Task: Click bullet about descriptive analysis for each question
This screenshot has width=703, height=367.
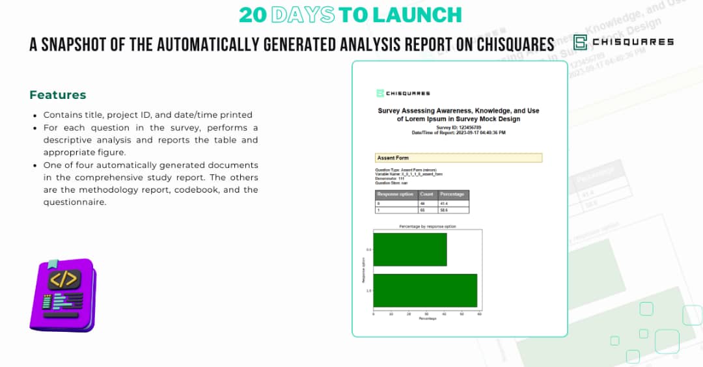Action: point(150,140)
